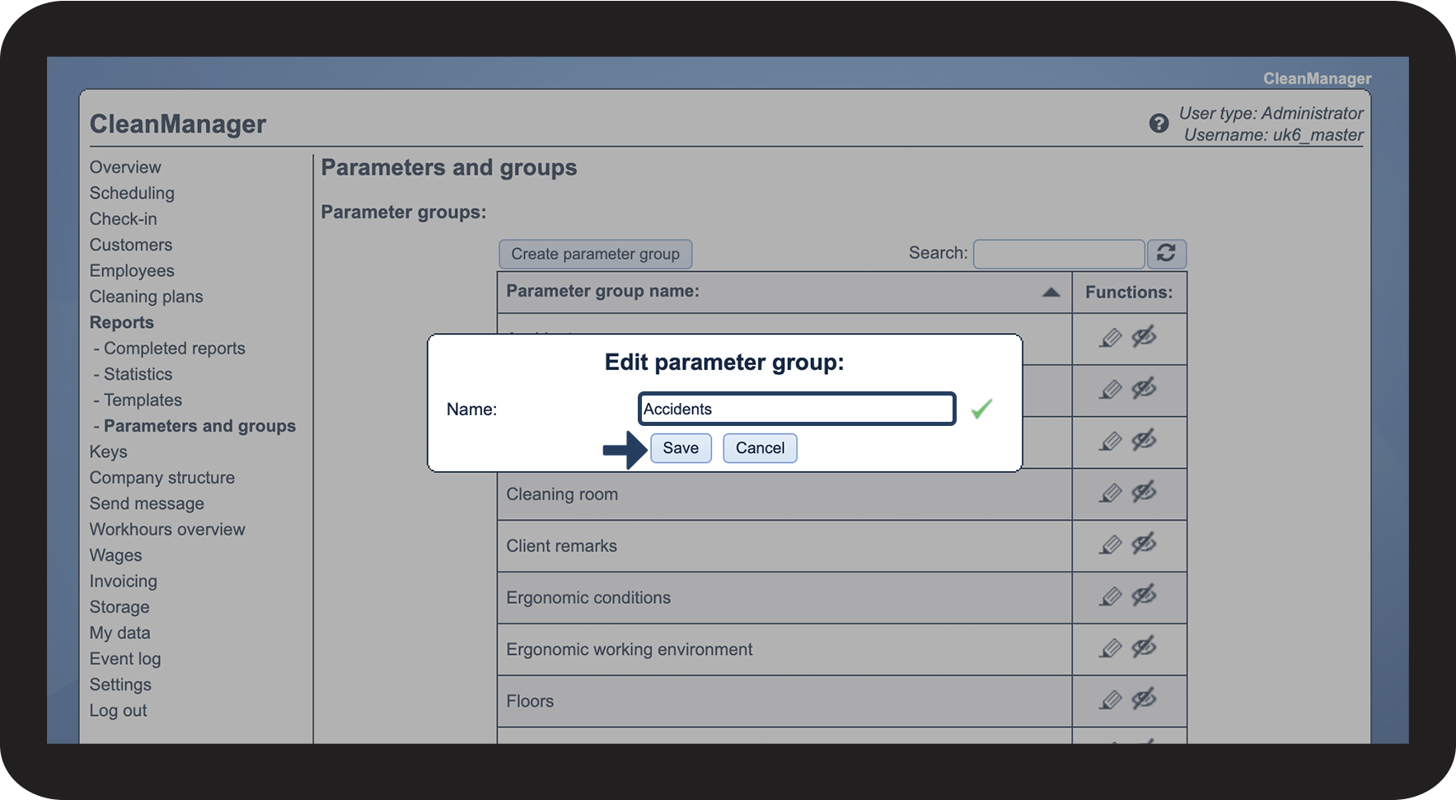1456x800 pixels.
Task: Cancel the Edit parameter group dialog
Action: (x=760, y=448)
